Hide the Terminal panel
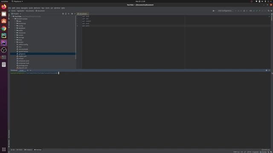The width and height of the screenshot is (273, 153). pyautogui.click(x=269, y=70)
